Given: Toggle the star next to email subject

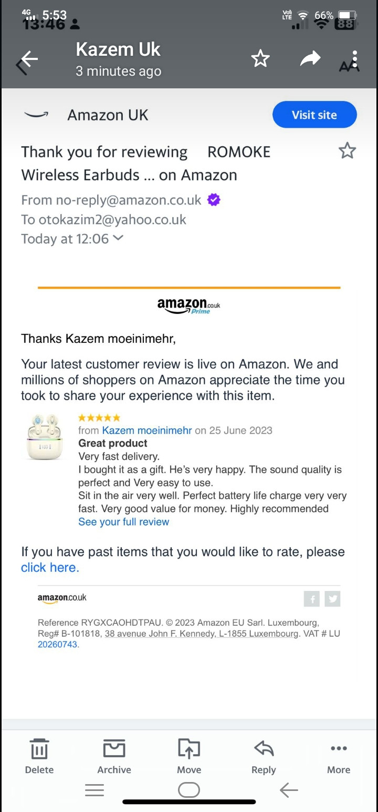Looking at the screenshot, I should coord(347,151).
